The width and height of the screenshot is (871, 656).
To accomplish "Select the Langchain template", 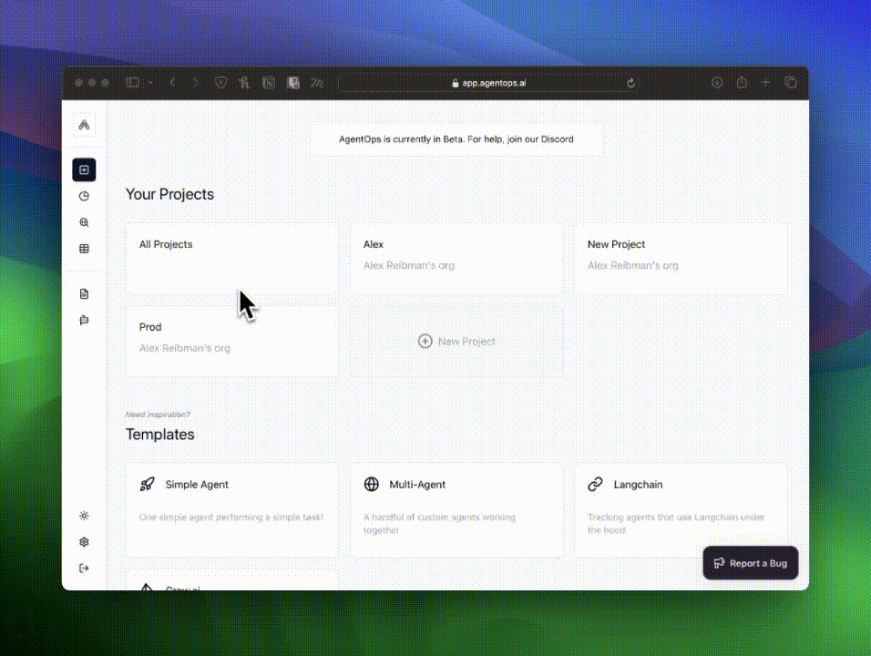I will 681,510.
